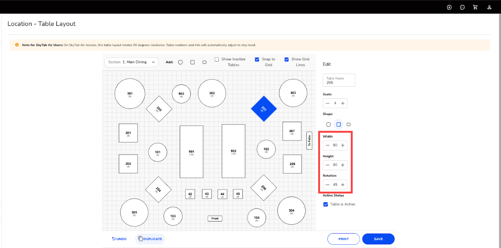Uncheck Table is Active
Screen dimensions: 501x248
[x=326, y=204]
